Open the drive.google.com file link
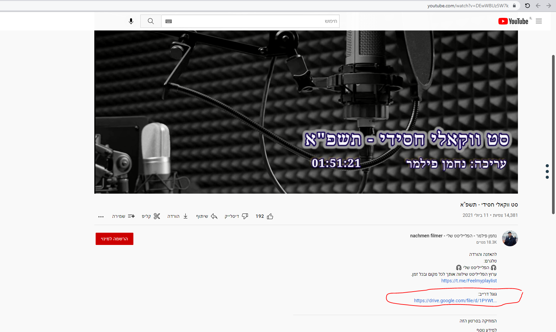The width and height of the screenshot is (556, 332). click(x=455, y=301)
